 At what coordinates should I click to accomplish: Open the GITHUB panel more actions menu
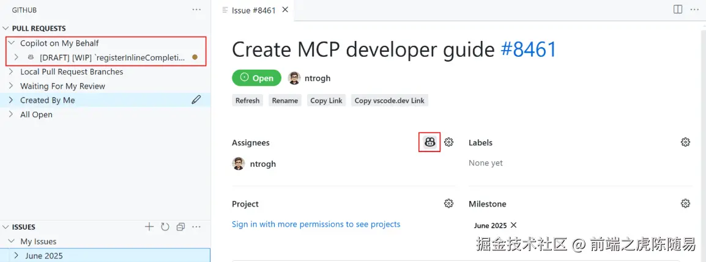point(197,10)
